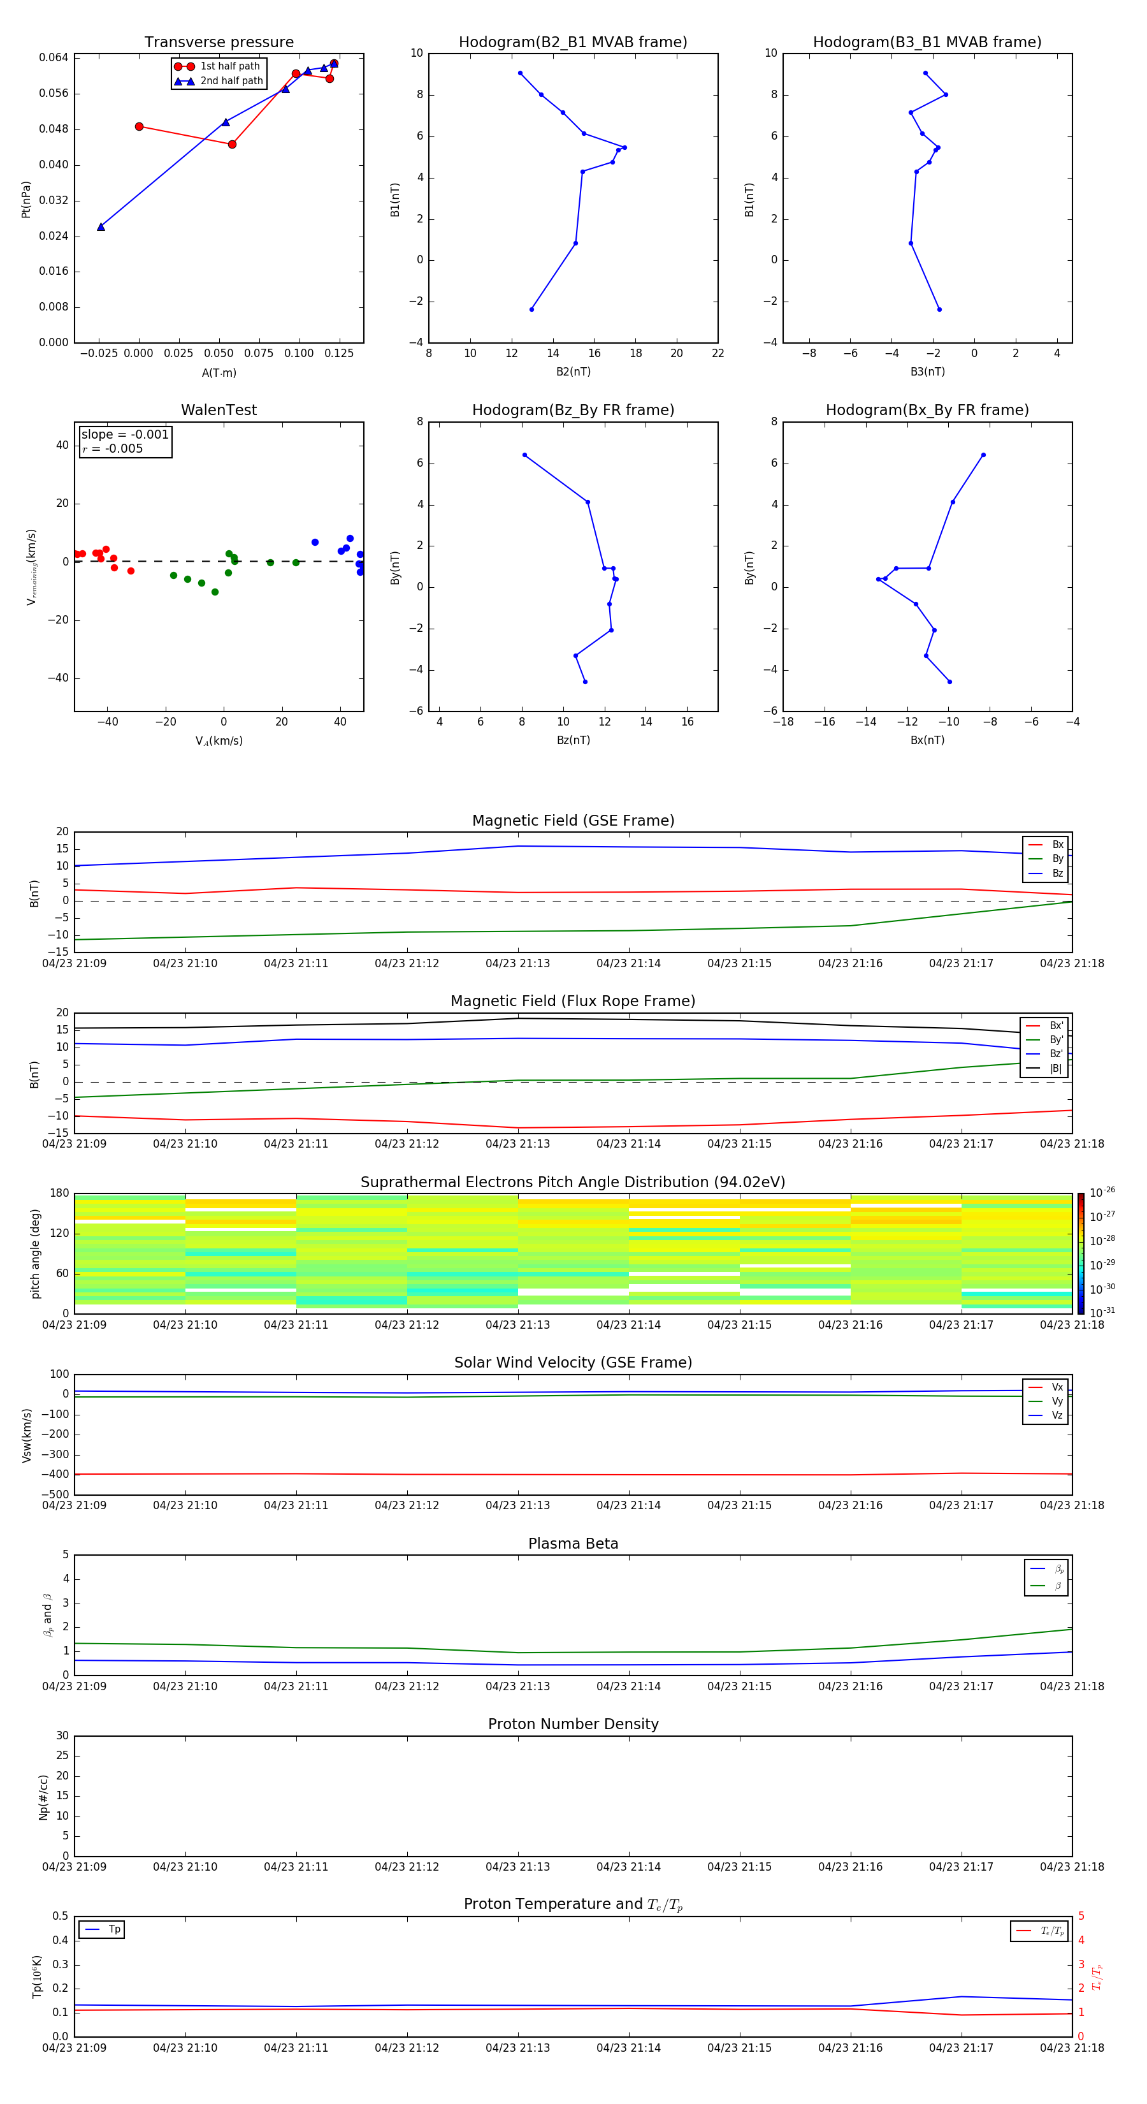Click the 'Magnetic Field (GSE Frame)' title

click(x=573, y=821)
